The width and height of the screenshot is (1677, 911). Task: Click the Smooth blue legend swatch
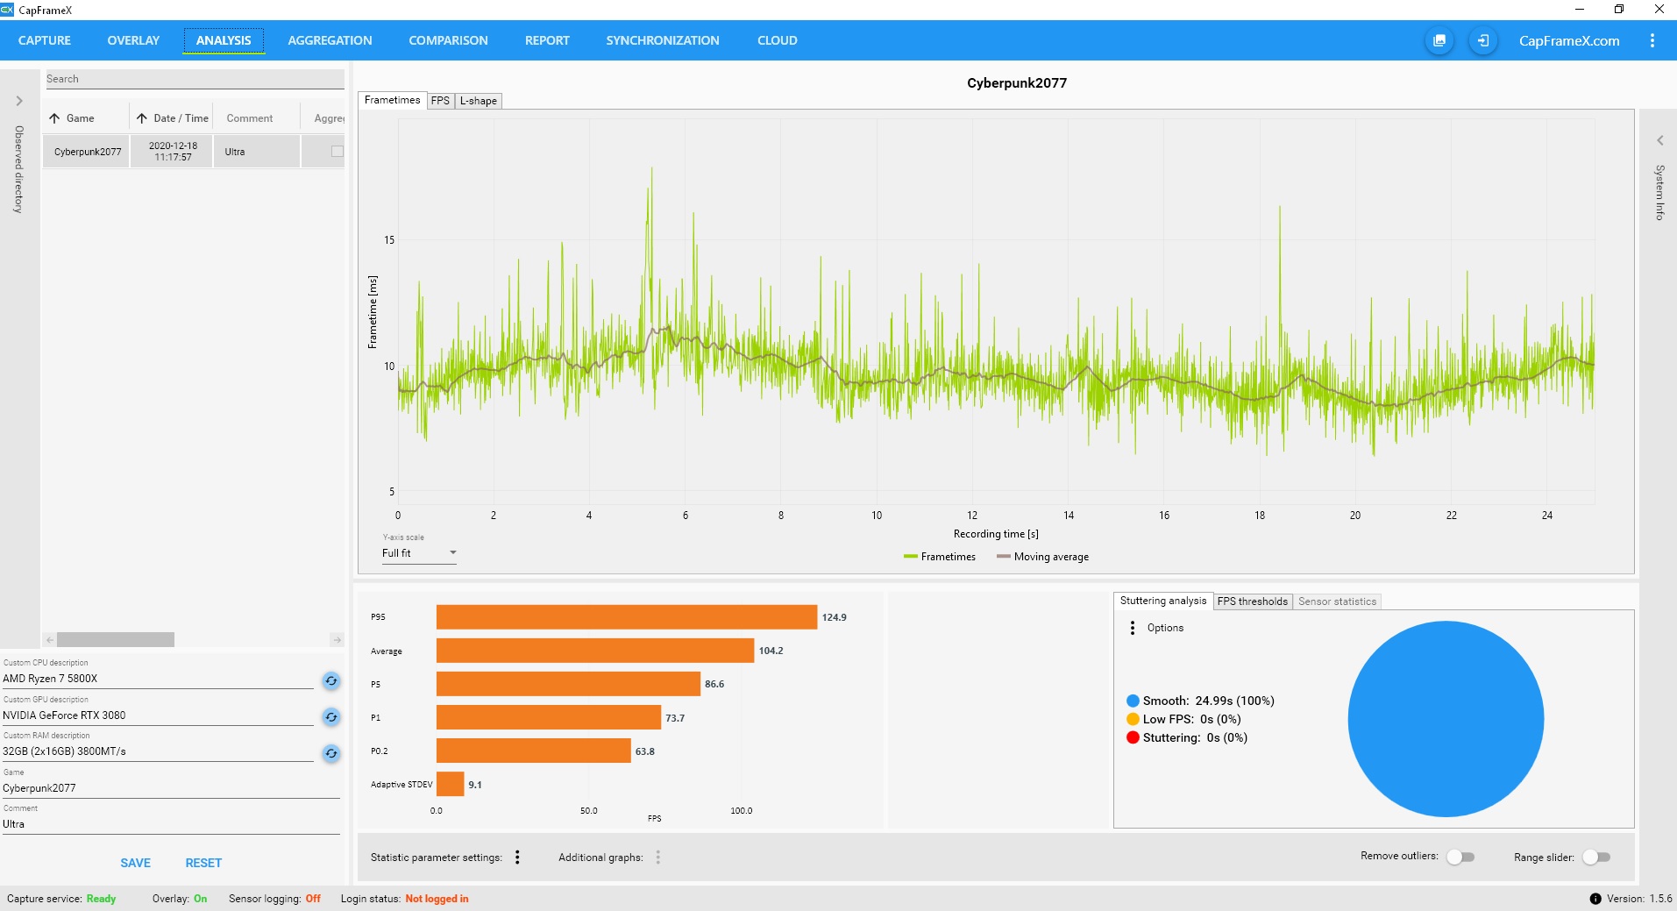(1133, 701)
